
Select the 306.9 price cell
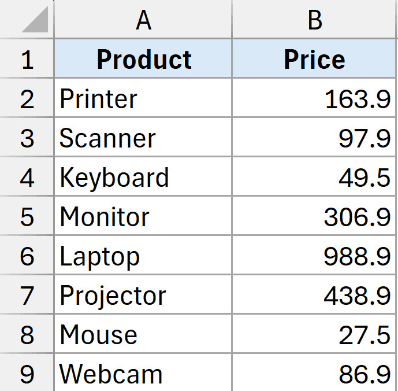(314, 217)
